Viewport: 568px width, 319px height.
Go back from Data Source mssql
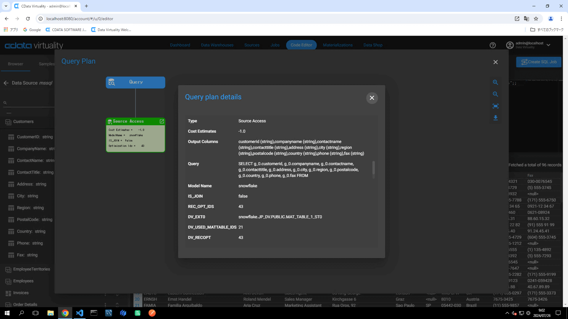pyautogui.click(x=6, y=83)
